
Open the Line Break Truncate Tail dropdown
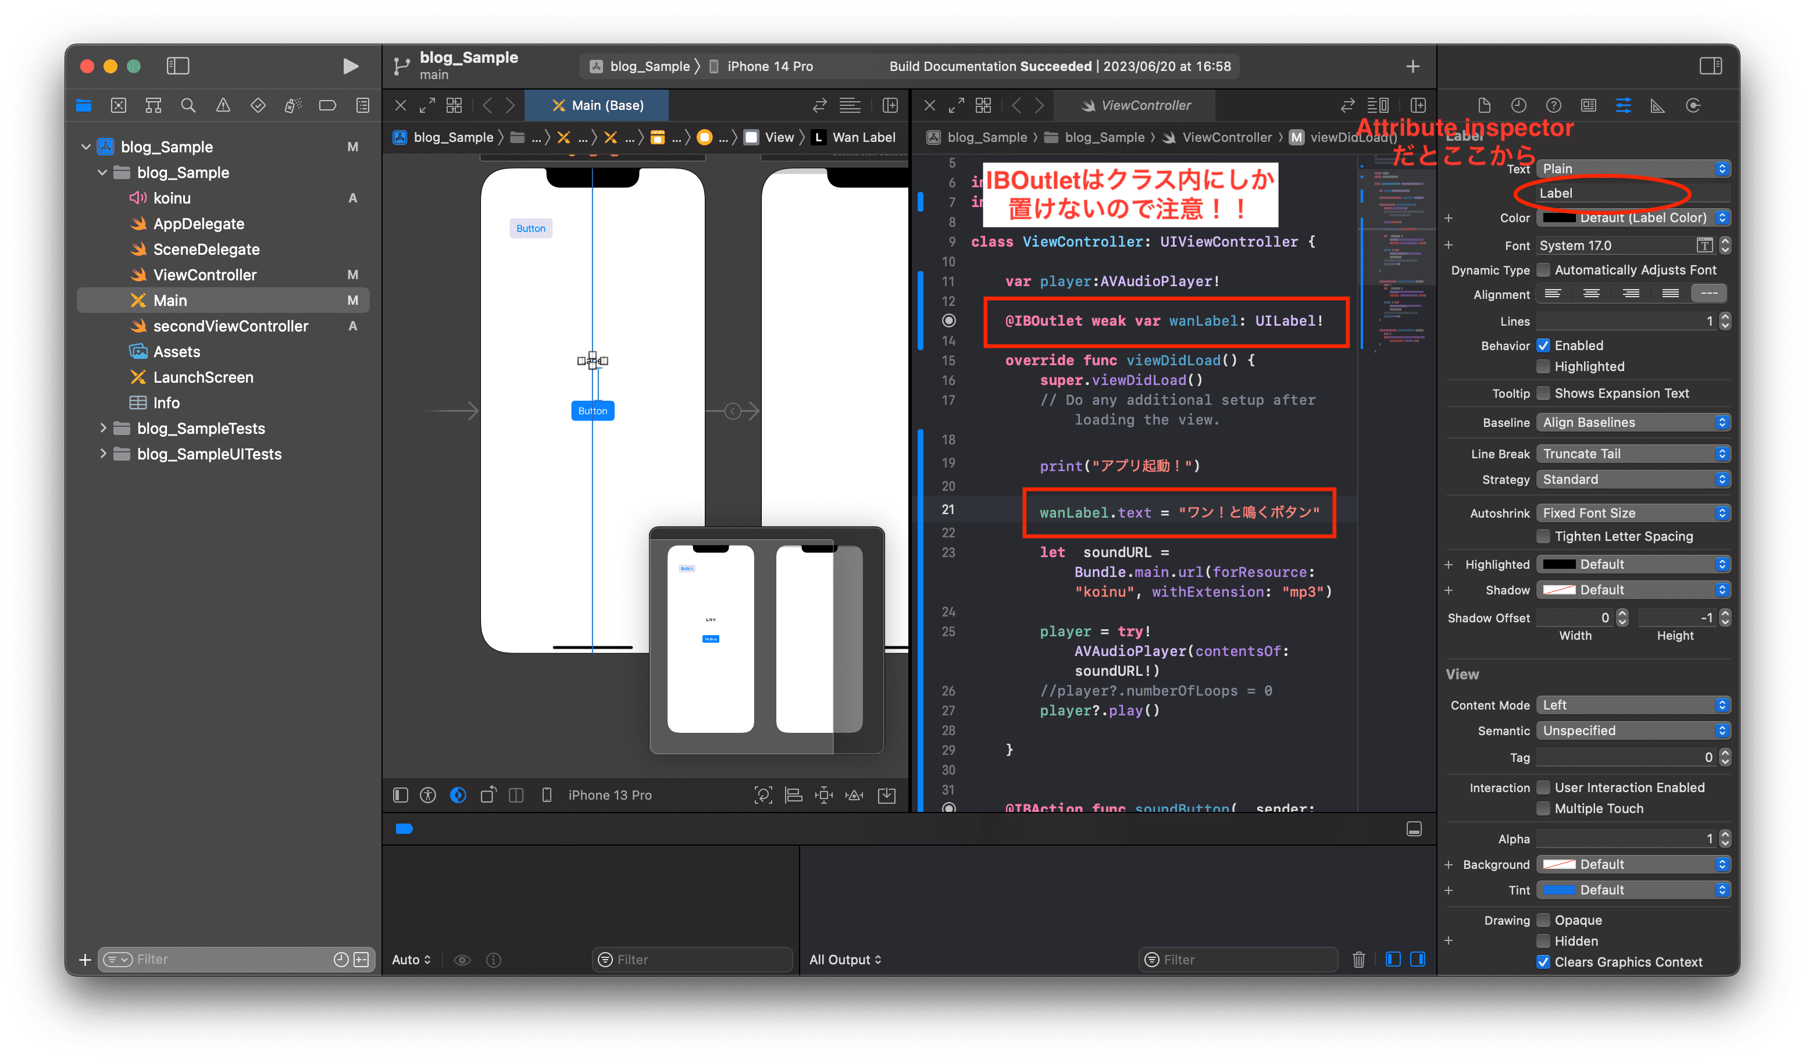click(1633, 454)
